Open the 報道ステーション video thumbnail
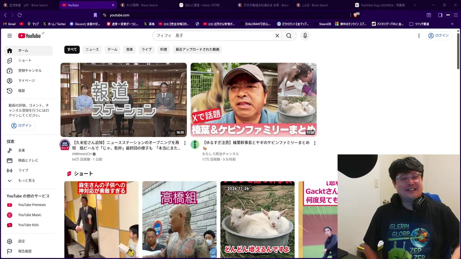The width and height of the screenshot is (461, 259). pyautogui.click(x=124, y=100)
